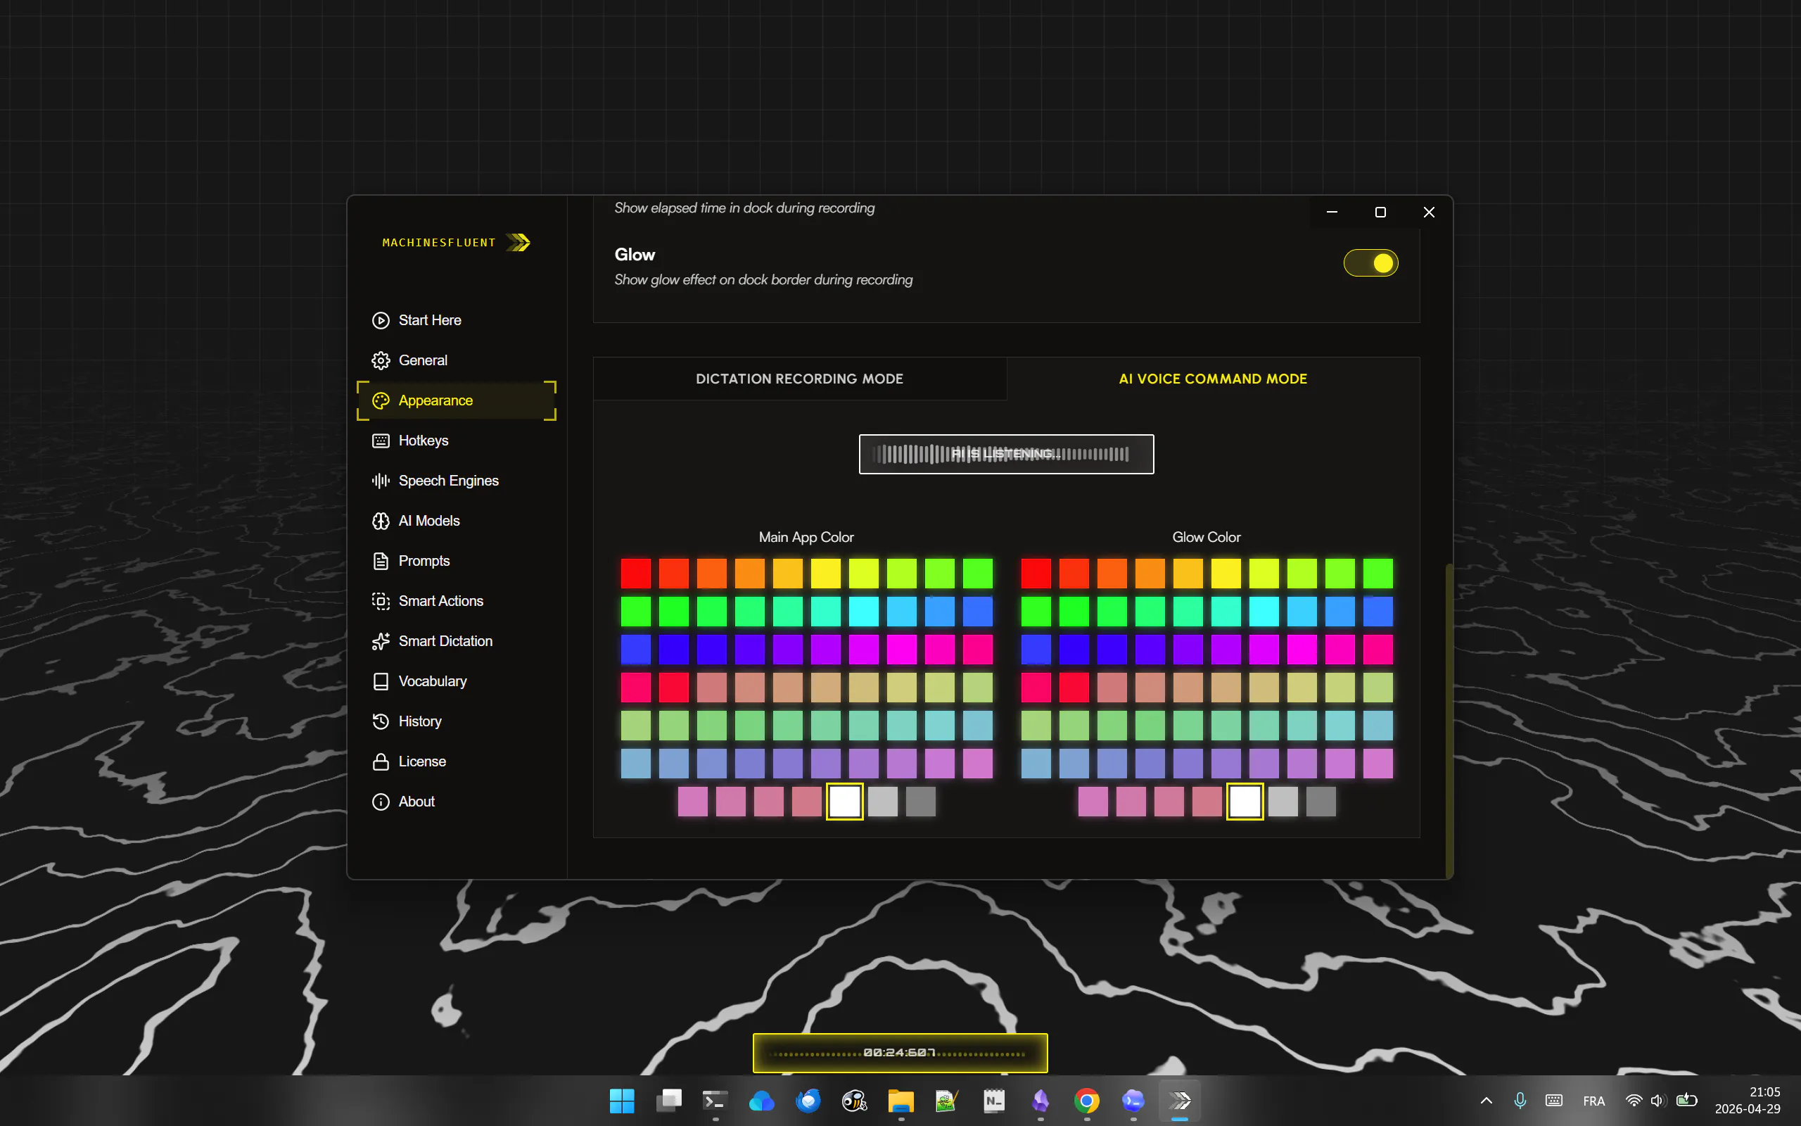Open the Hotkeys menu label

(x=424, y=441)
